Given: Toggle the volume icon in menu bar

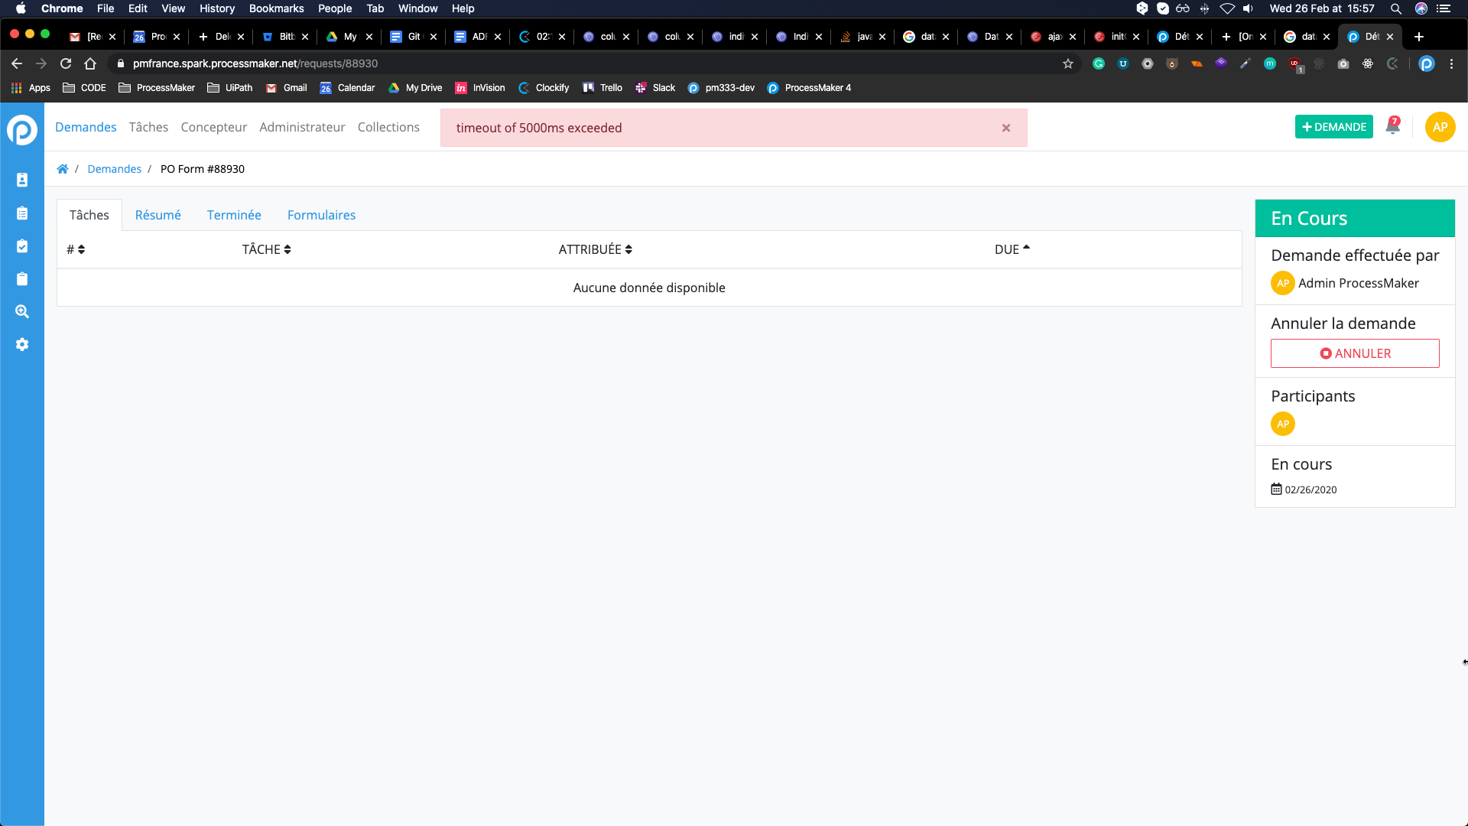Looking at the screenshot, I should click(x=1248, y=8).
